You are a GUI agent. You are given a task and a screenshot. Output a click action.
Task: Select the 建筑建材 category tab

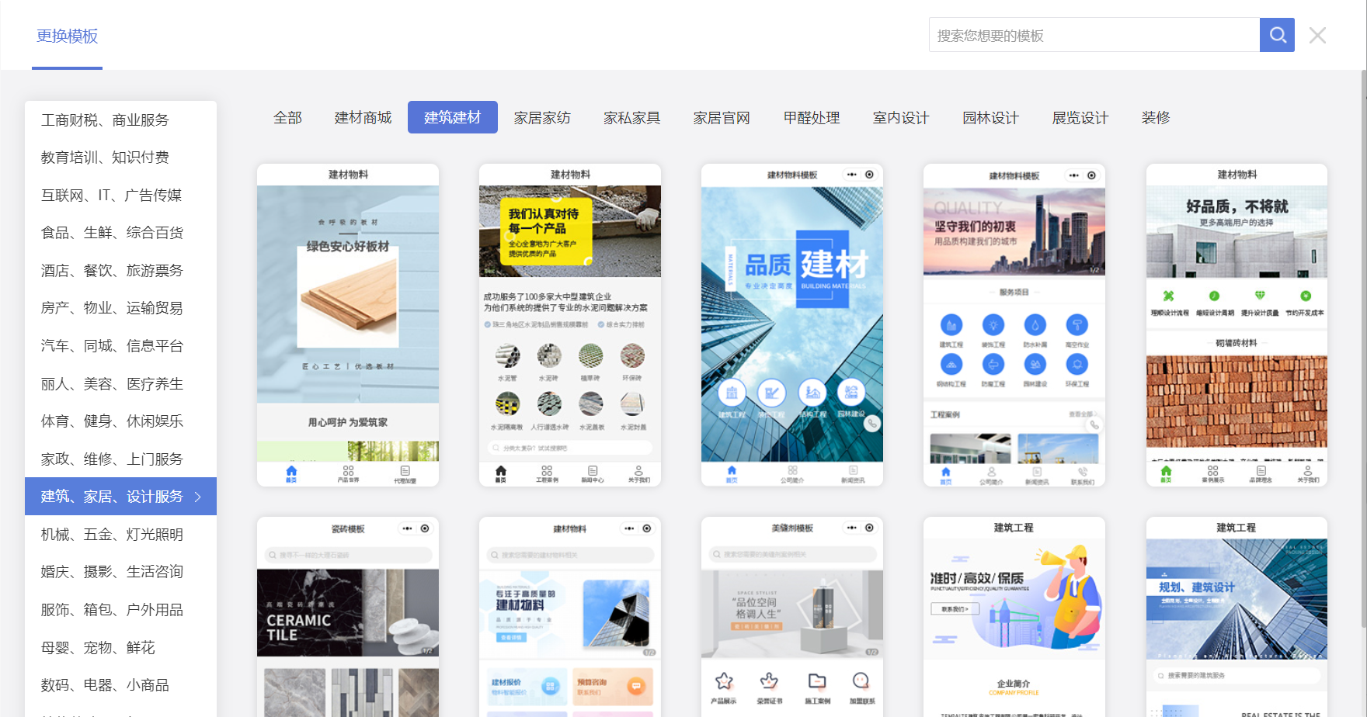point(452,118)
